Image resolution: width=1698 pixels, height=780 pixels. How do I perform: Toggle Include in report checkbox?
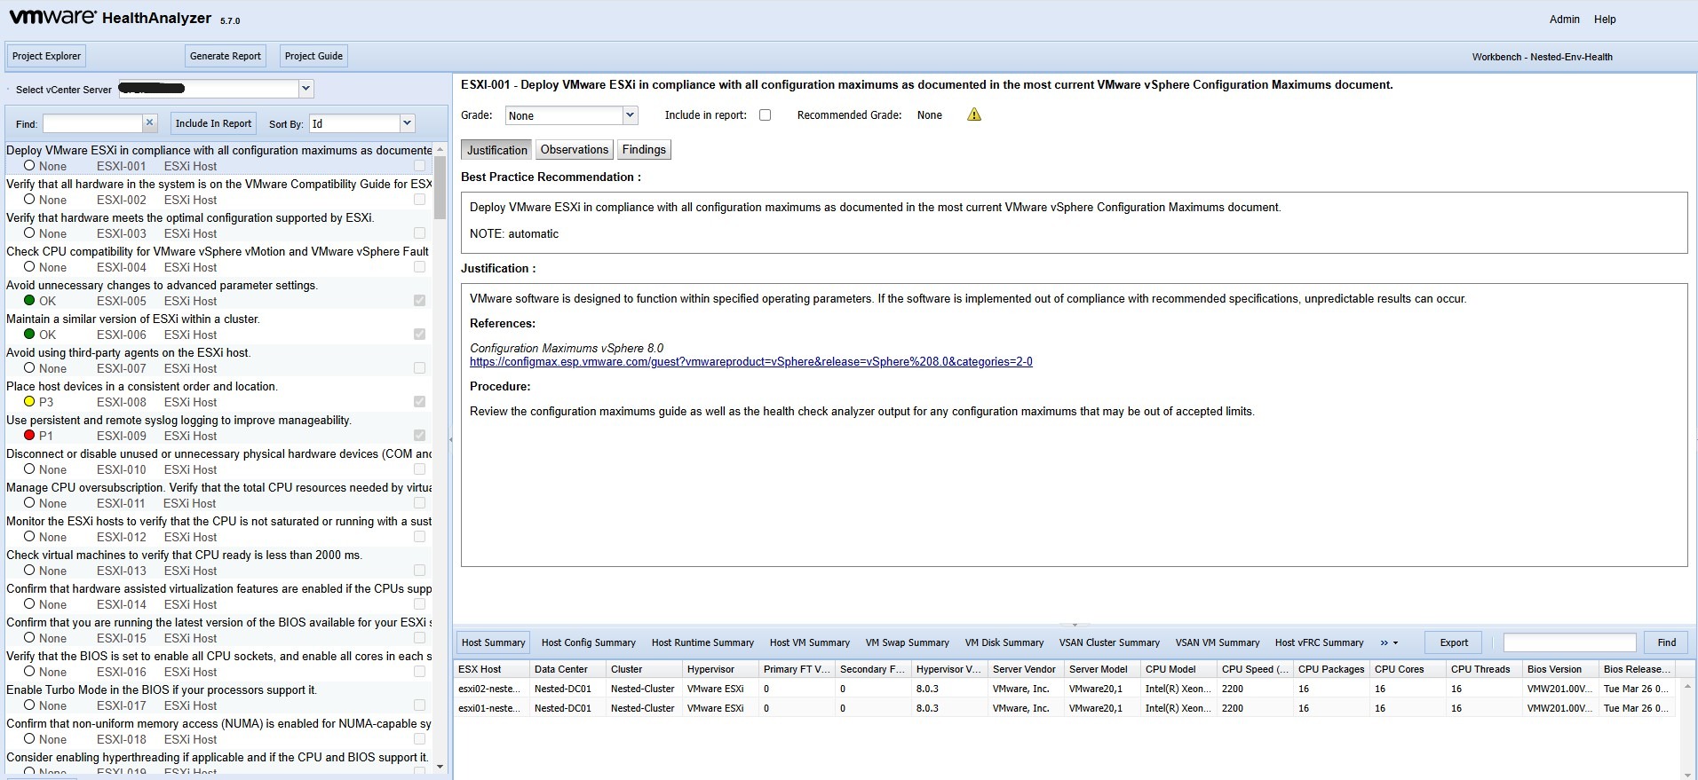765,115
